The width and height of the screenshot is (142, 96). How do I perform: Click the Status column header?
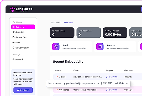coord(58,70)
